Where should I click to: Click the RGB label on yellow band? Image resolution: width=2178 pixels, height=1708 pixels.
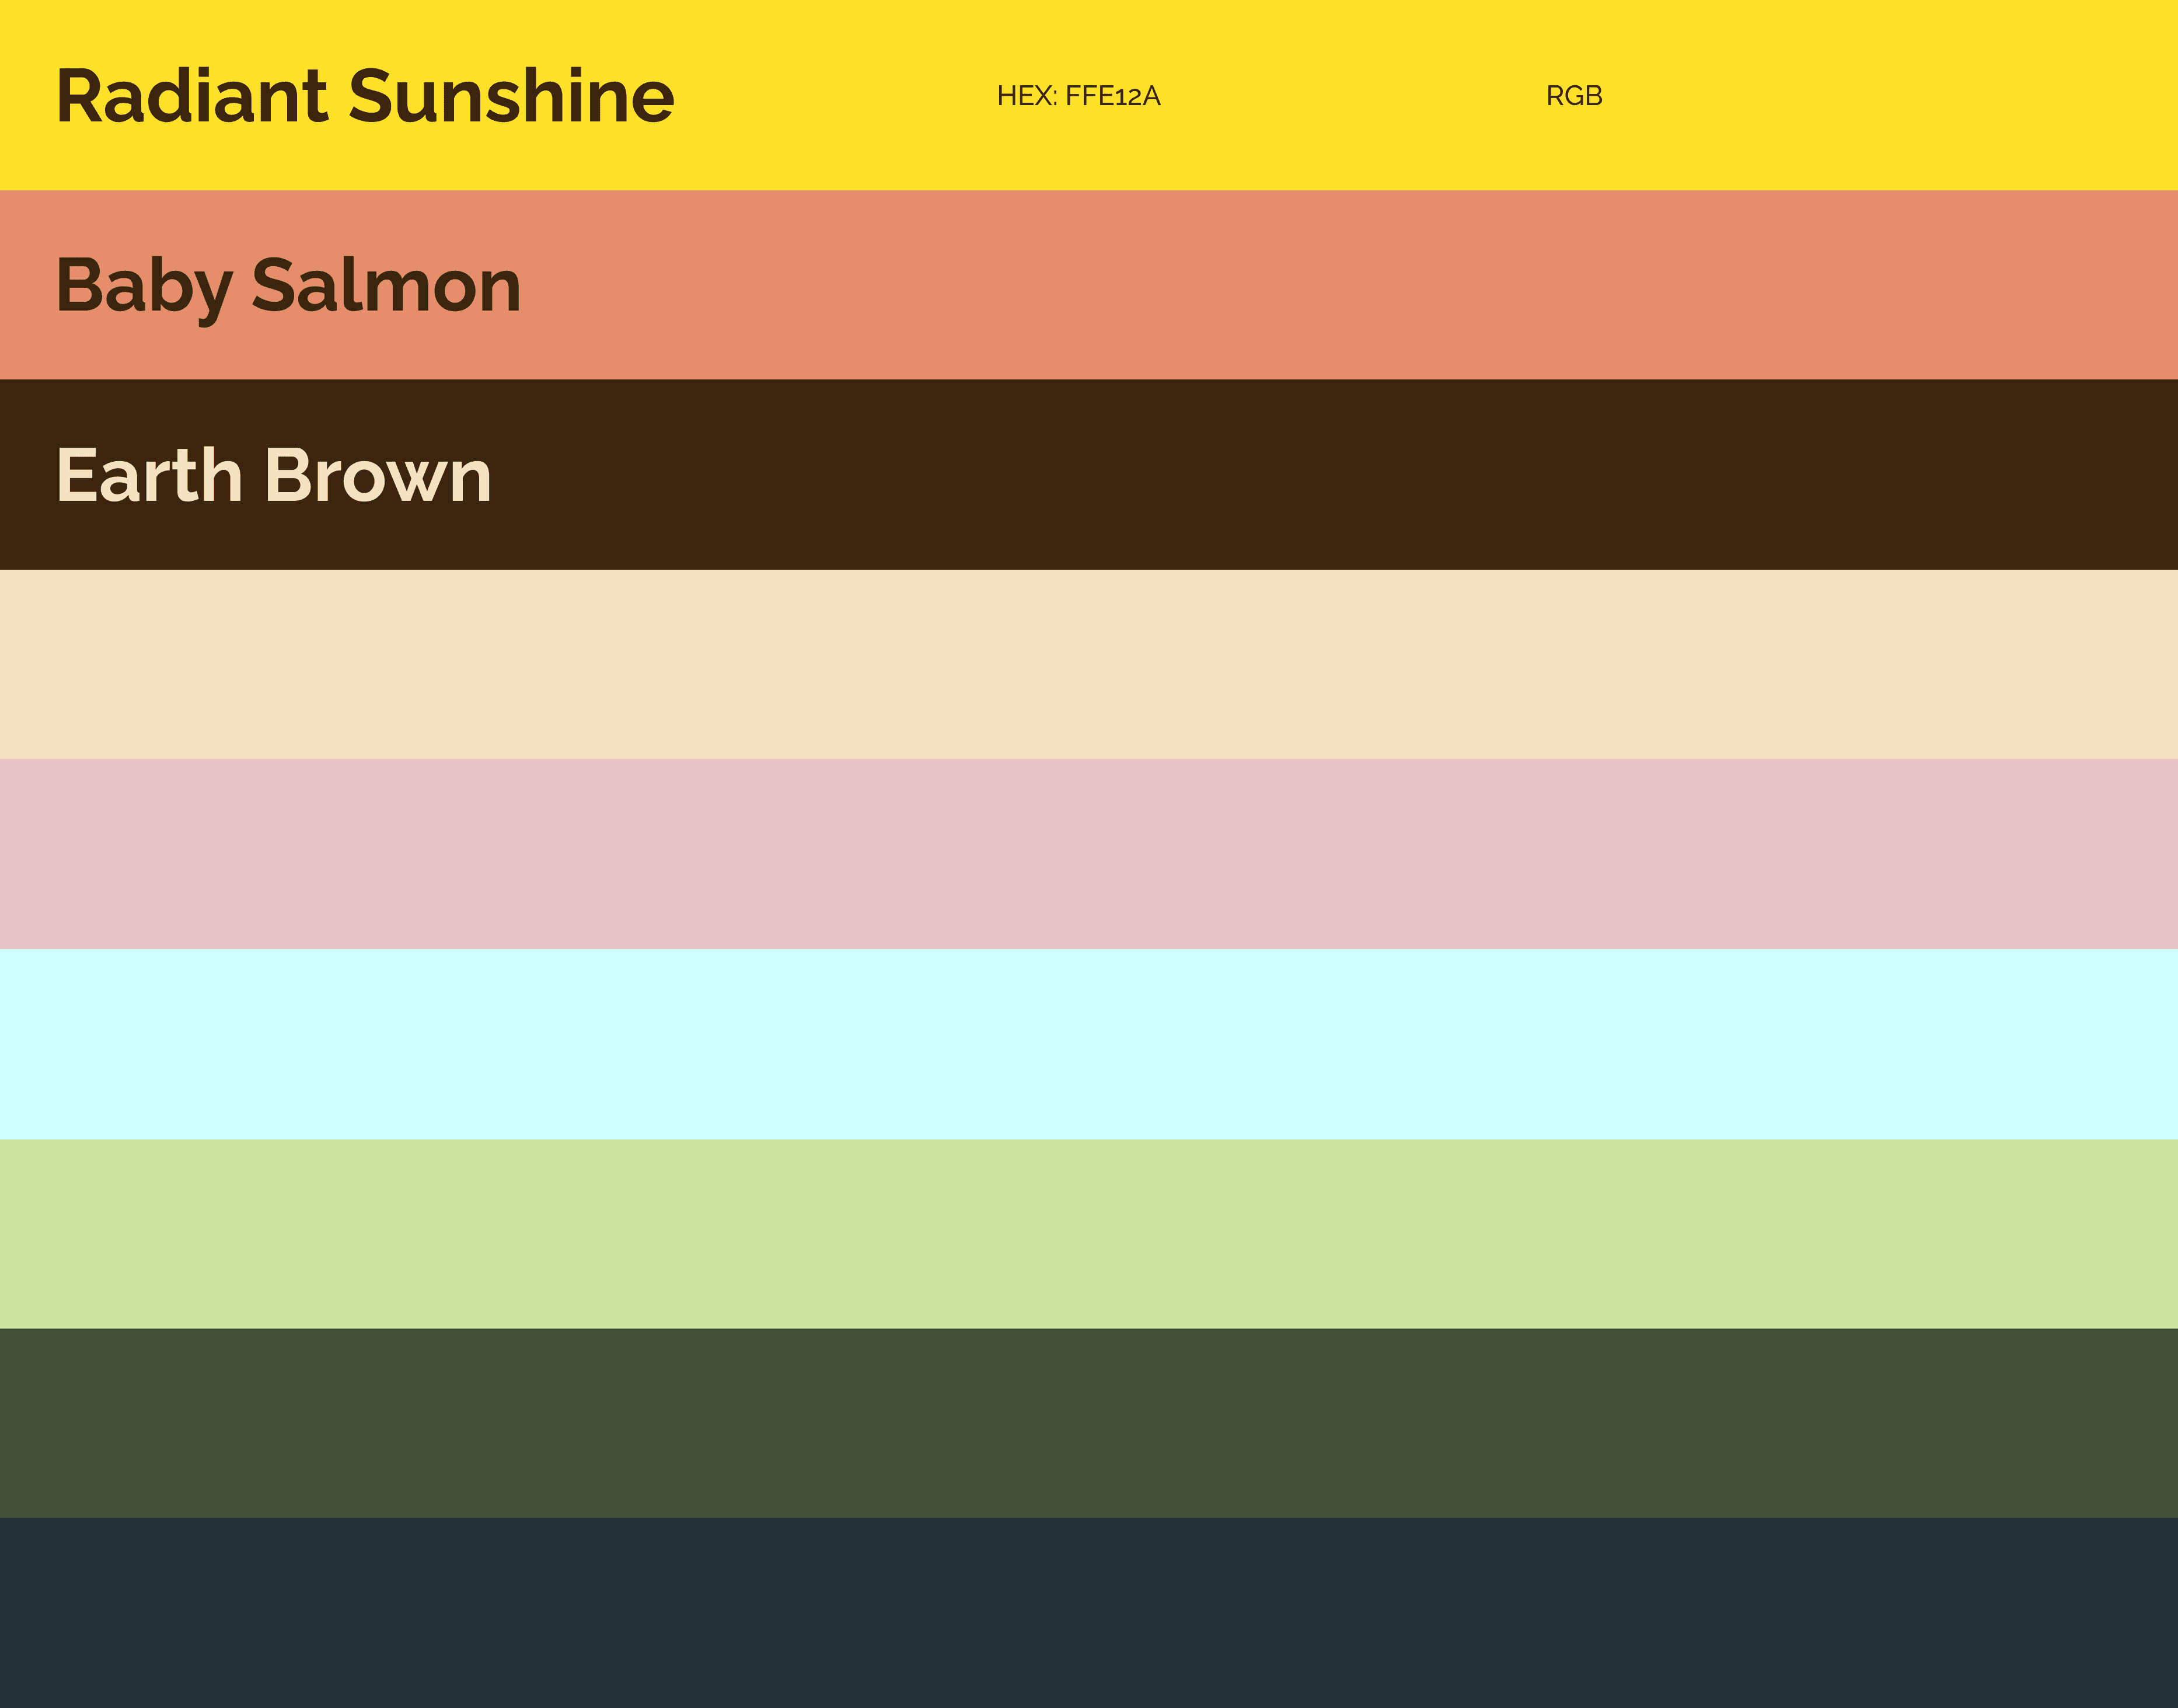tap(1573, 96)
